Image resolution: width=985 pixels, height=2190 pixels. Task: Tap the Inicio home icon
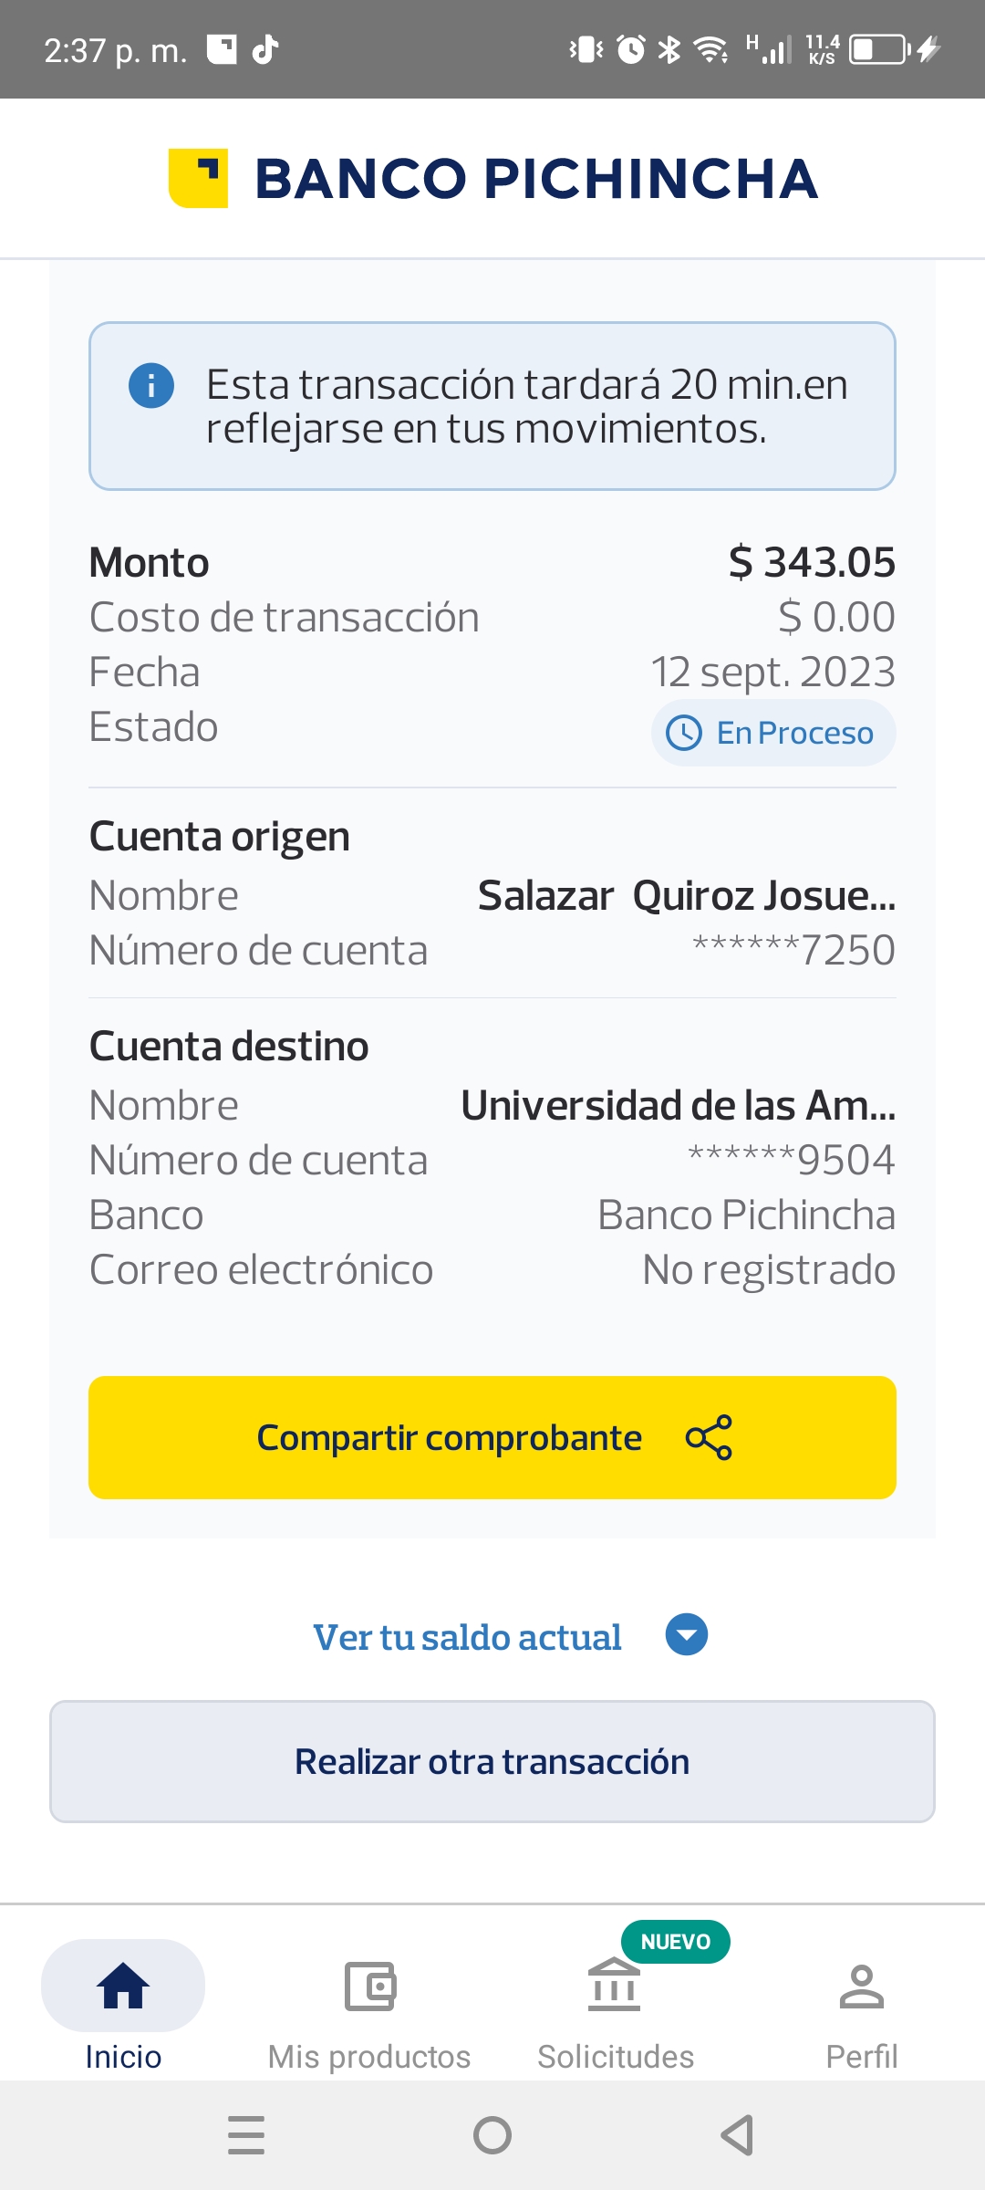[123, 1986]
